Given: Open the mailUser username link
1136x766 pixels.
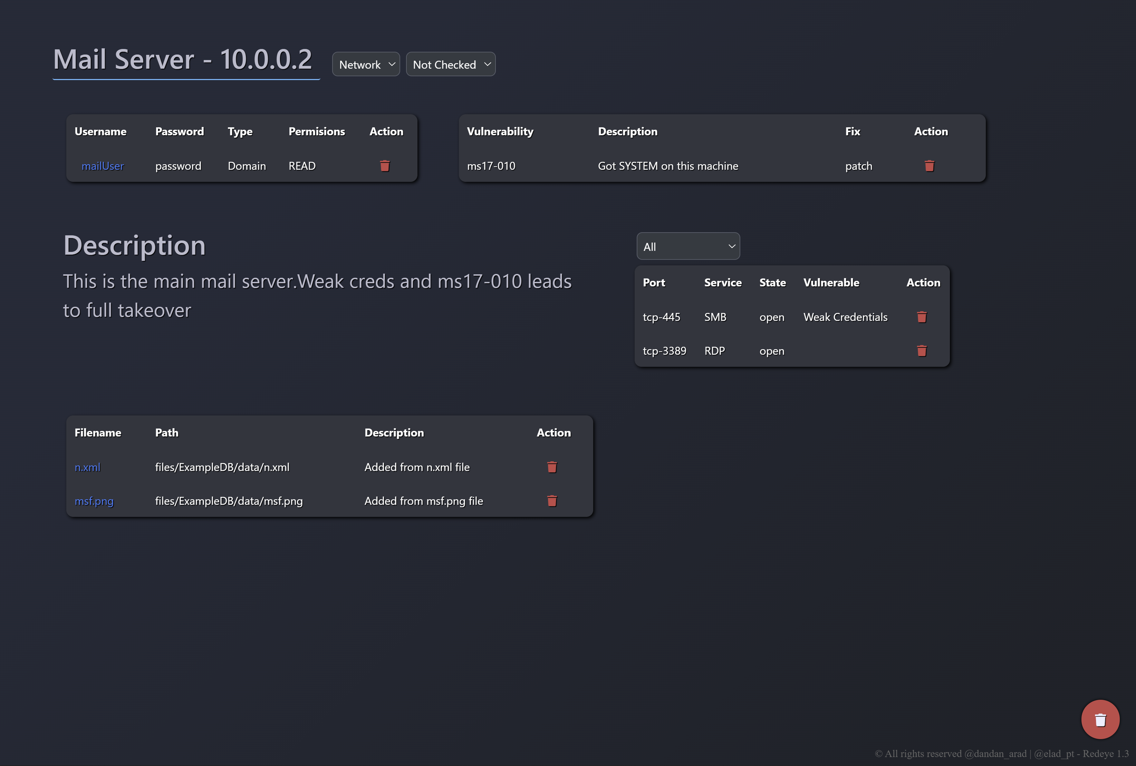Looking at the screenshot, I should tap(103, 166).
